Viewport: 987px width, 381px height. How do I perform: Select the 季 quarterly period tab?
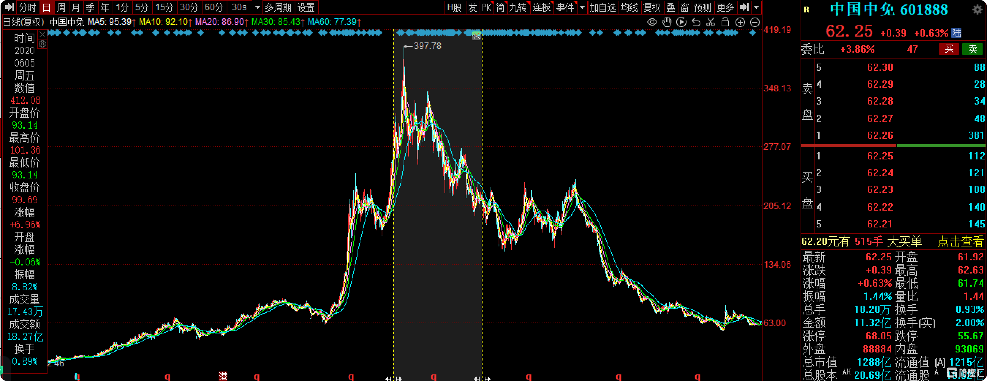pos(90,7)
